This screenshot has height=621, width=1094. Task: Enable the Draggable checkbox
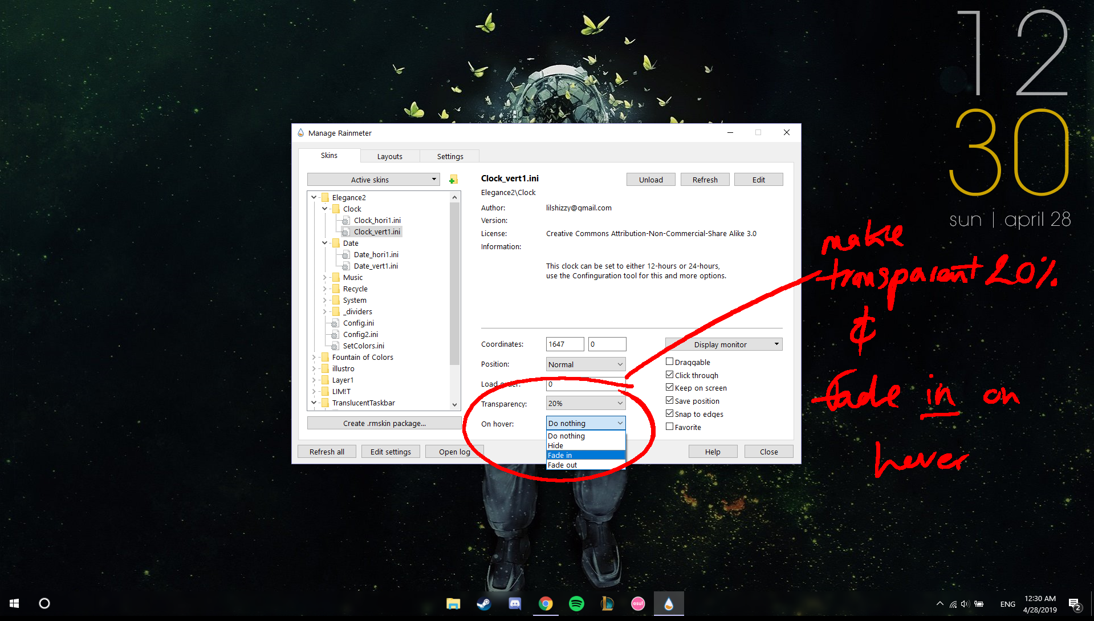[670, 362]
